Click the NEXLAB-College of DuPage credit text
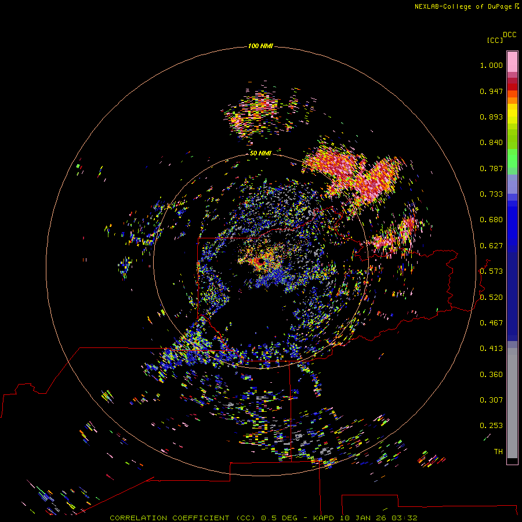 [463, 6]
